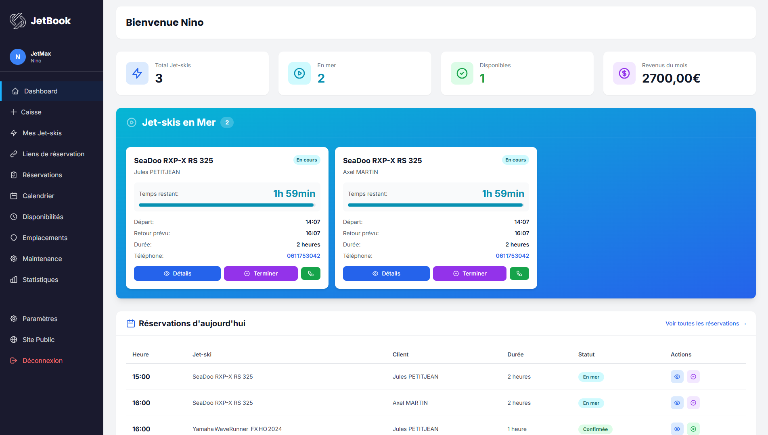Click the Total Jet-skis lightning icon
The image size is (768, 435).
point(137,73)
